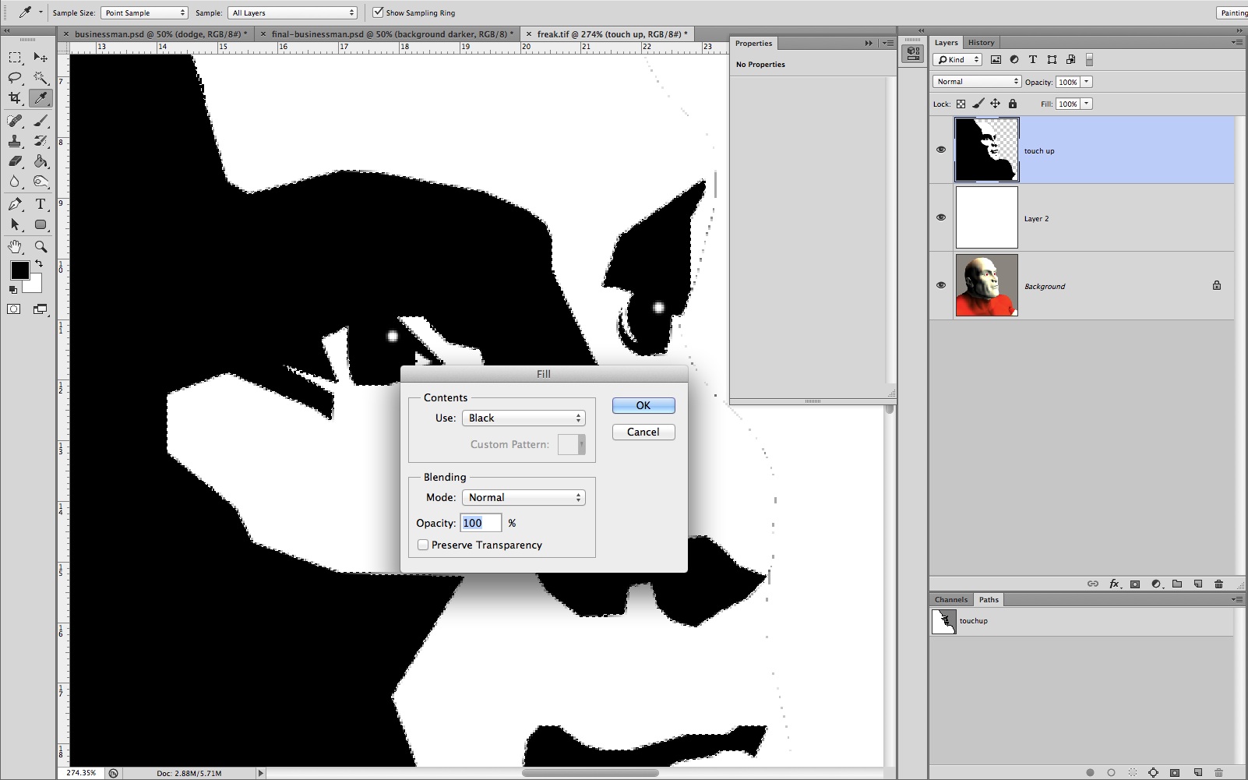Activate the Zoom tool

click(x=41, y=247)
